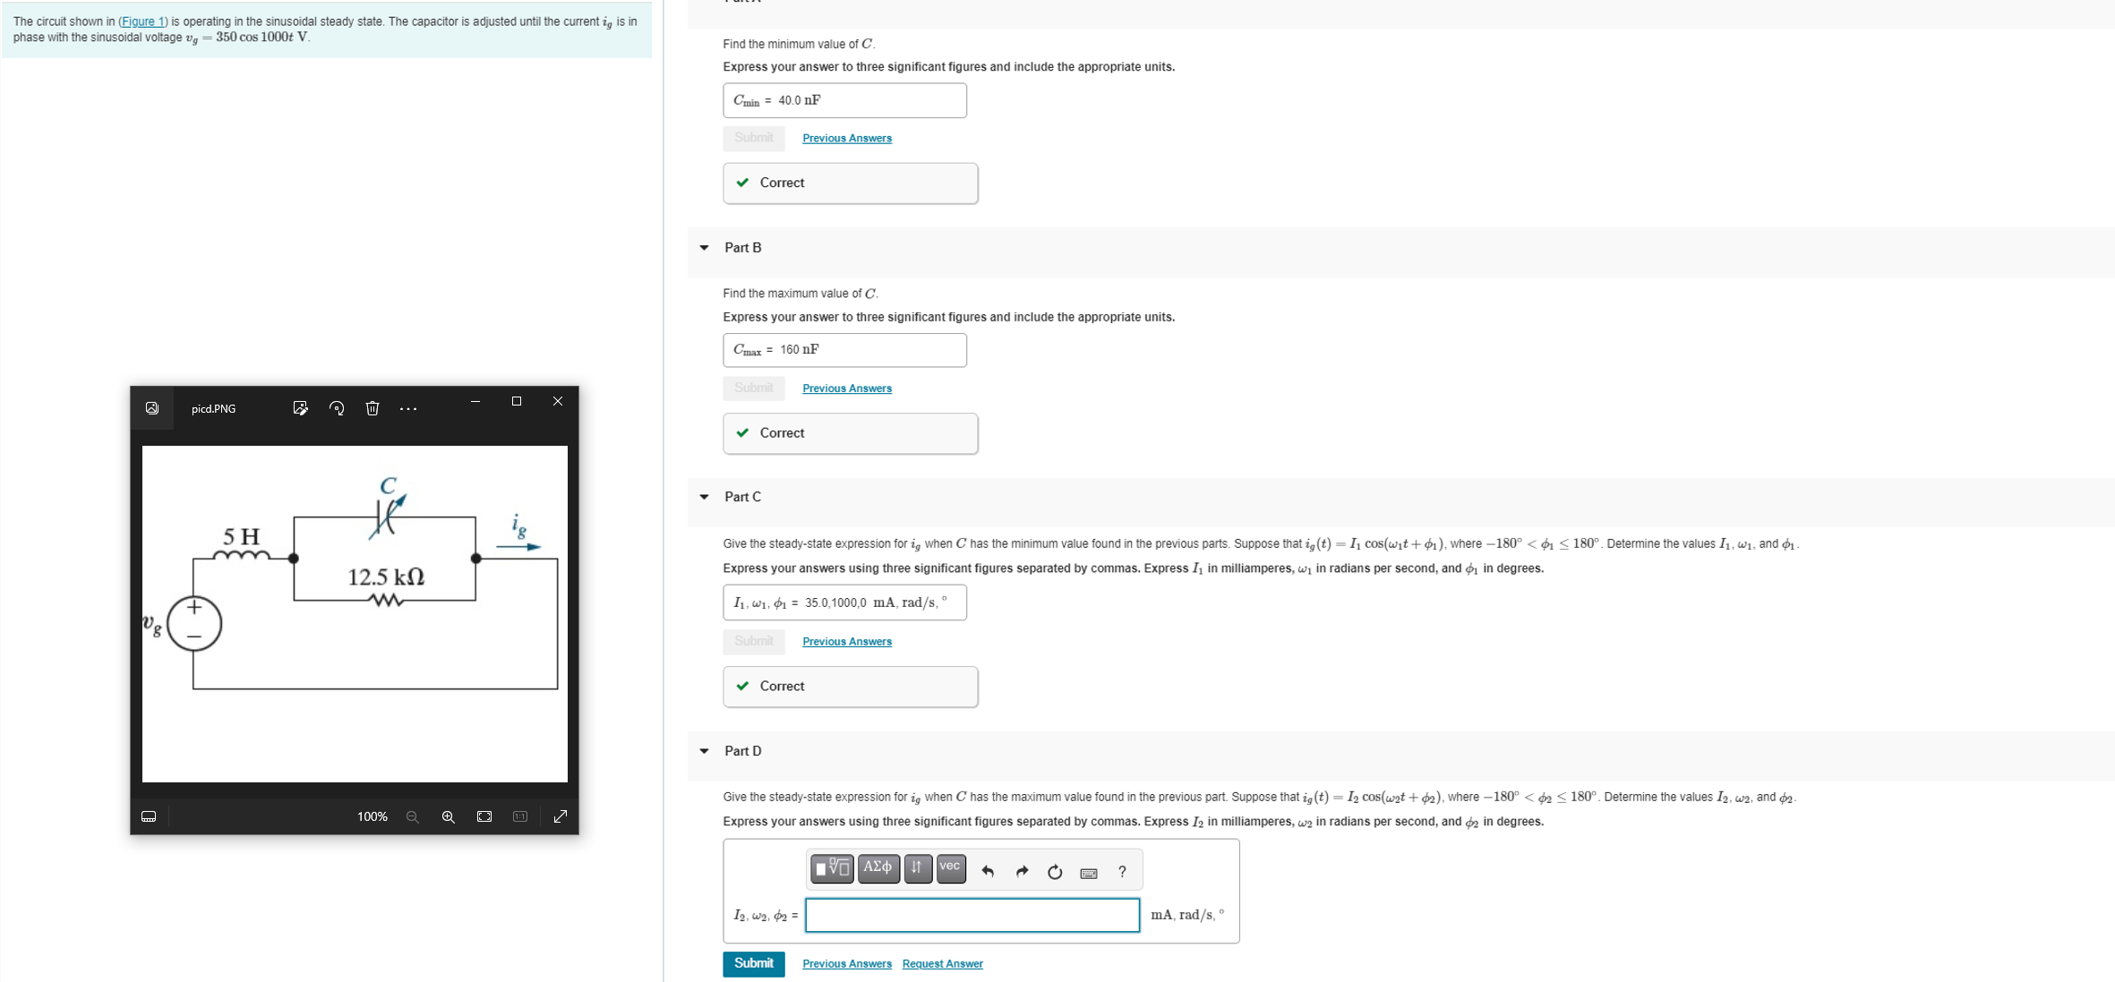
Task: Undo the last answer edit
Action: 988,871
